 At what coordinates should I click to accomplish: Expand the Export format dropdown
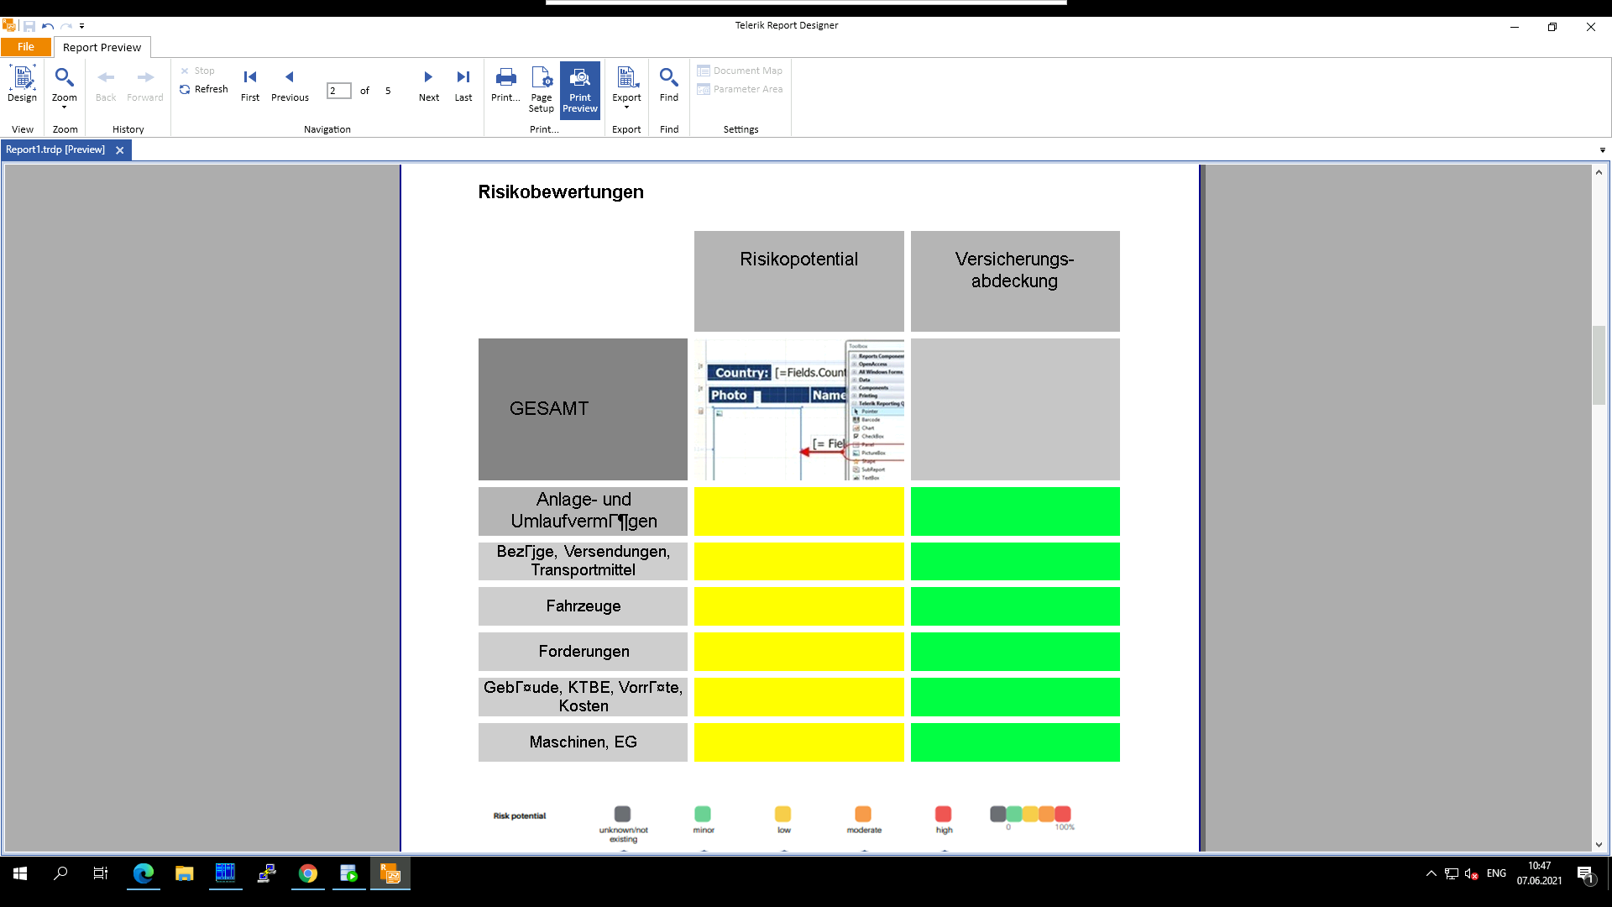pos(626,107)
